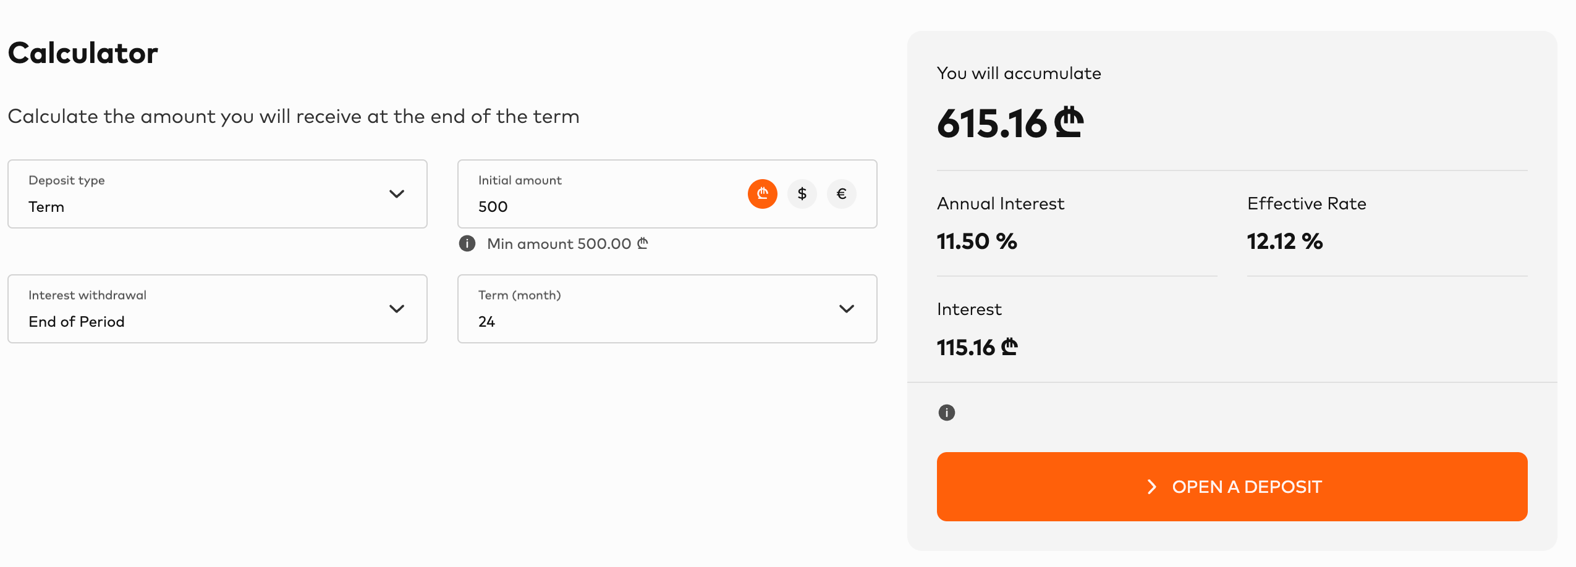The width and height of the screenshot is (1576, 567).
Task: Click the Annual Interest 11.50 % value
Action: click(x=977, y=241)
